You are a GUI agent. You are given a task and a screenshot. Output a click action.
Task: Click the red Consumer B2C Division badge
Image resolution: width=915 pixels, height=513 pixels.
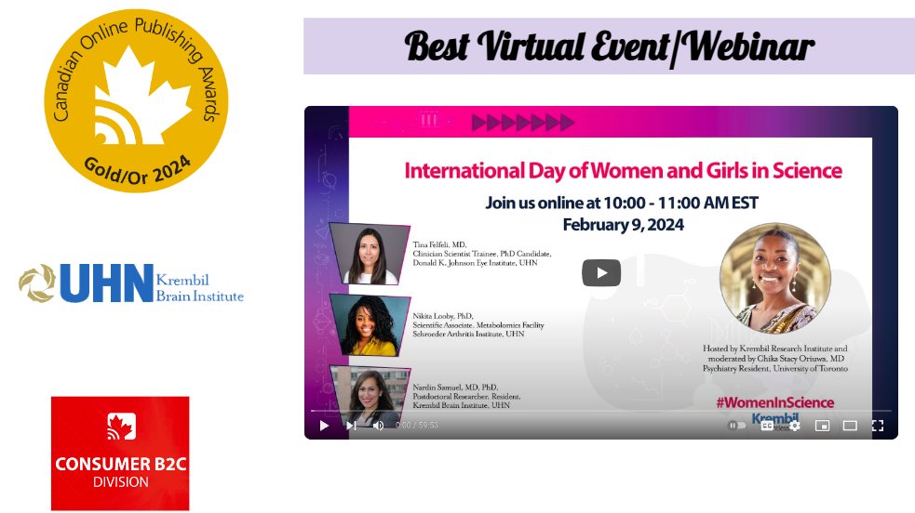click(x=120, y=454)
